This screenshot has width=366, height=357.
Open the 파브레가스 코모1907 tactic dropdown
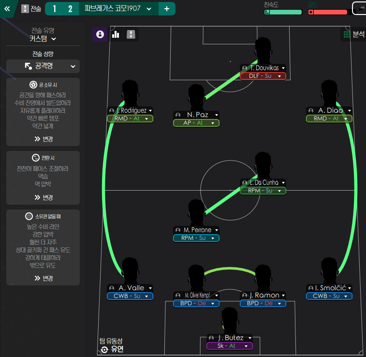click(x=118, y=9)
